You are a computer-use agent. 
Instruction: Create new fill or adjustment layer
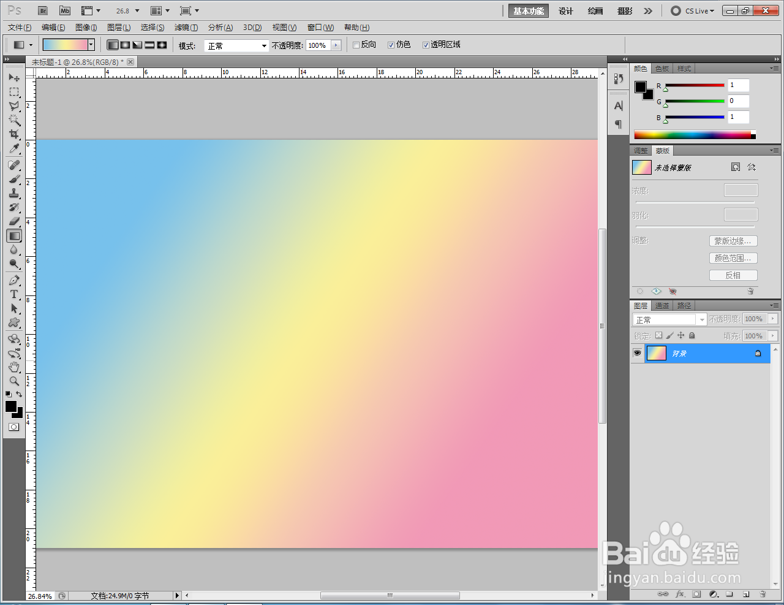click(714, 594)
